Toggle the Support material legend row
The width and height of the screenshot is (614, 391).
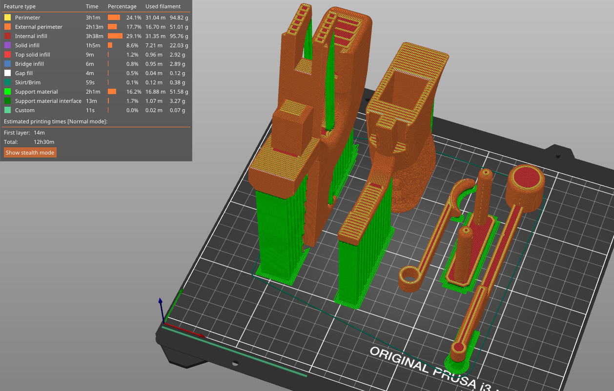click(36, 92)
